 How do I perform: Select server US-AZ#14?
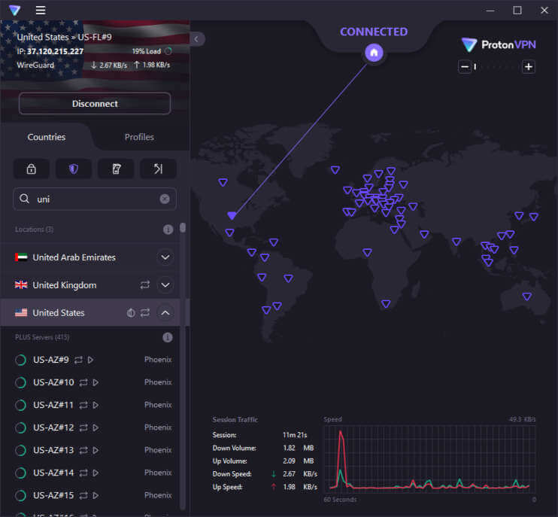click(x=90, y=473)
